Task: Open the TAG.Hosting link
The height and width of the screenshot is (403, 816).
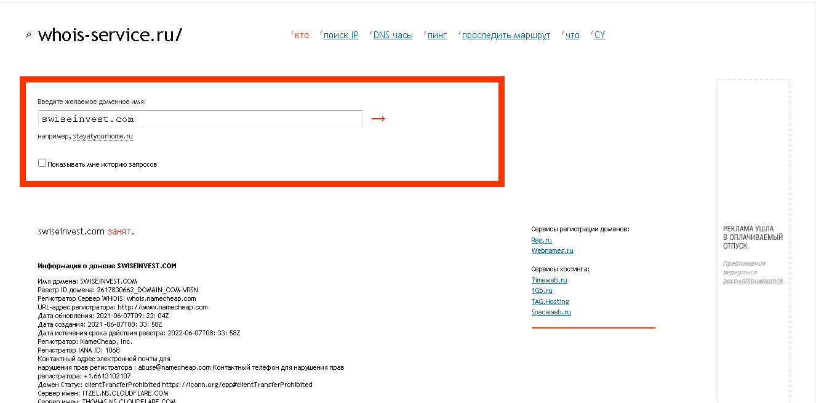Action: coord(550,301)
